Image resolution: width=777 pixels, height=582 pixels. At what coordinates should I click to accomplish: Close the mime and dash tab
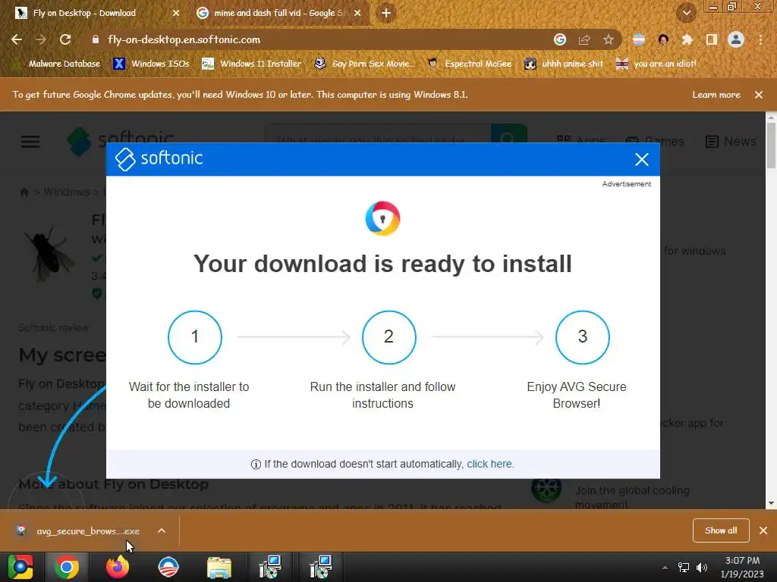pyautogui.click(x=357, y=13)
